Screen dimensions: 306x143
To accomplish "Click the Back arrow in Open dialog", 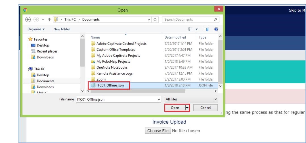I will pos(28,20).
